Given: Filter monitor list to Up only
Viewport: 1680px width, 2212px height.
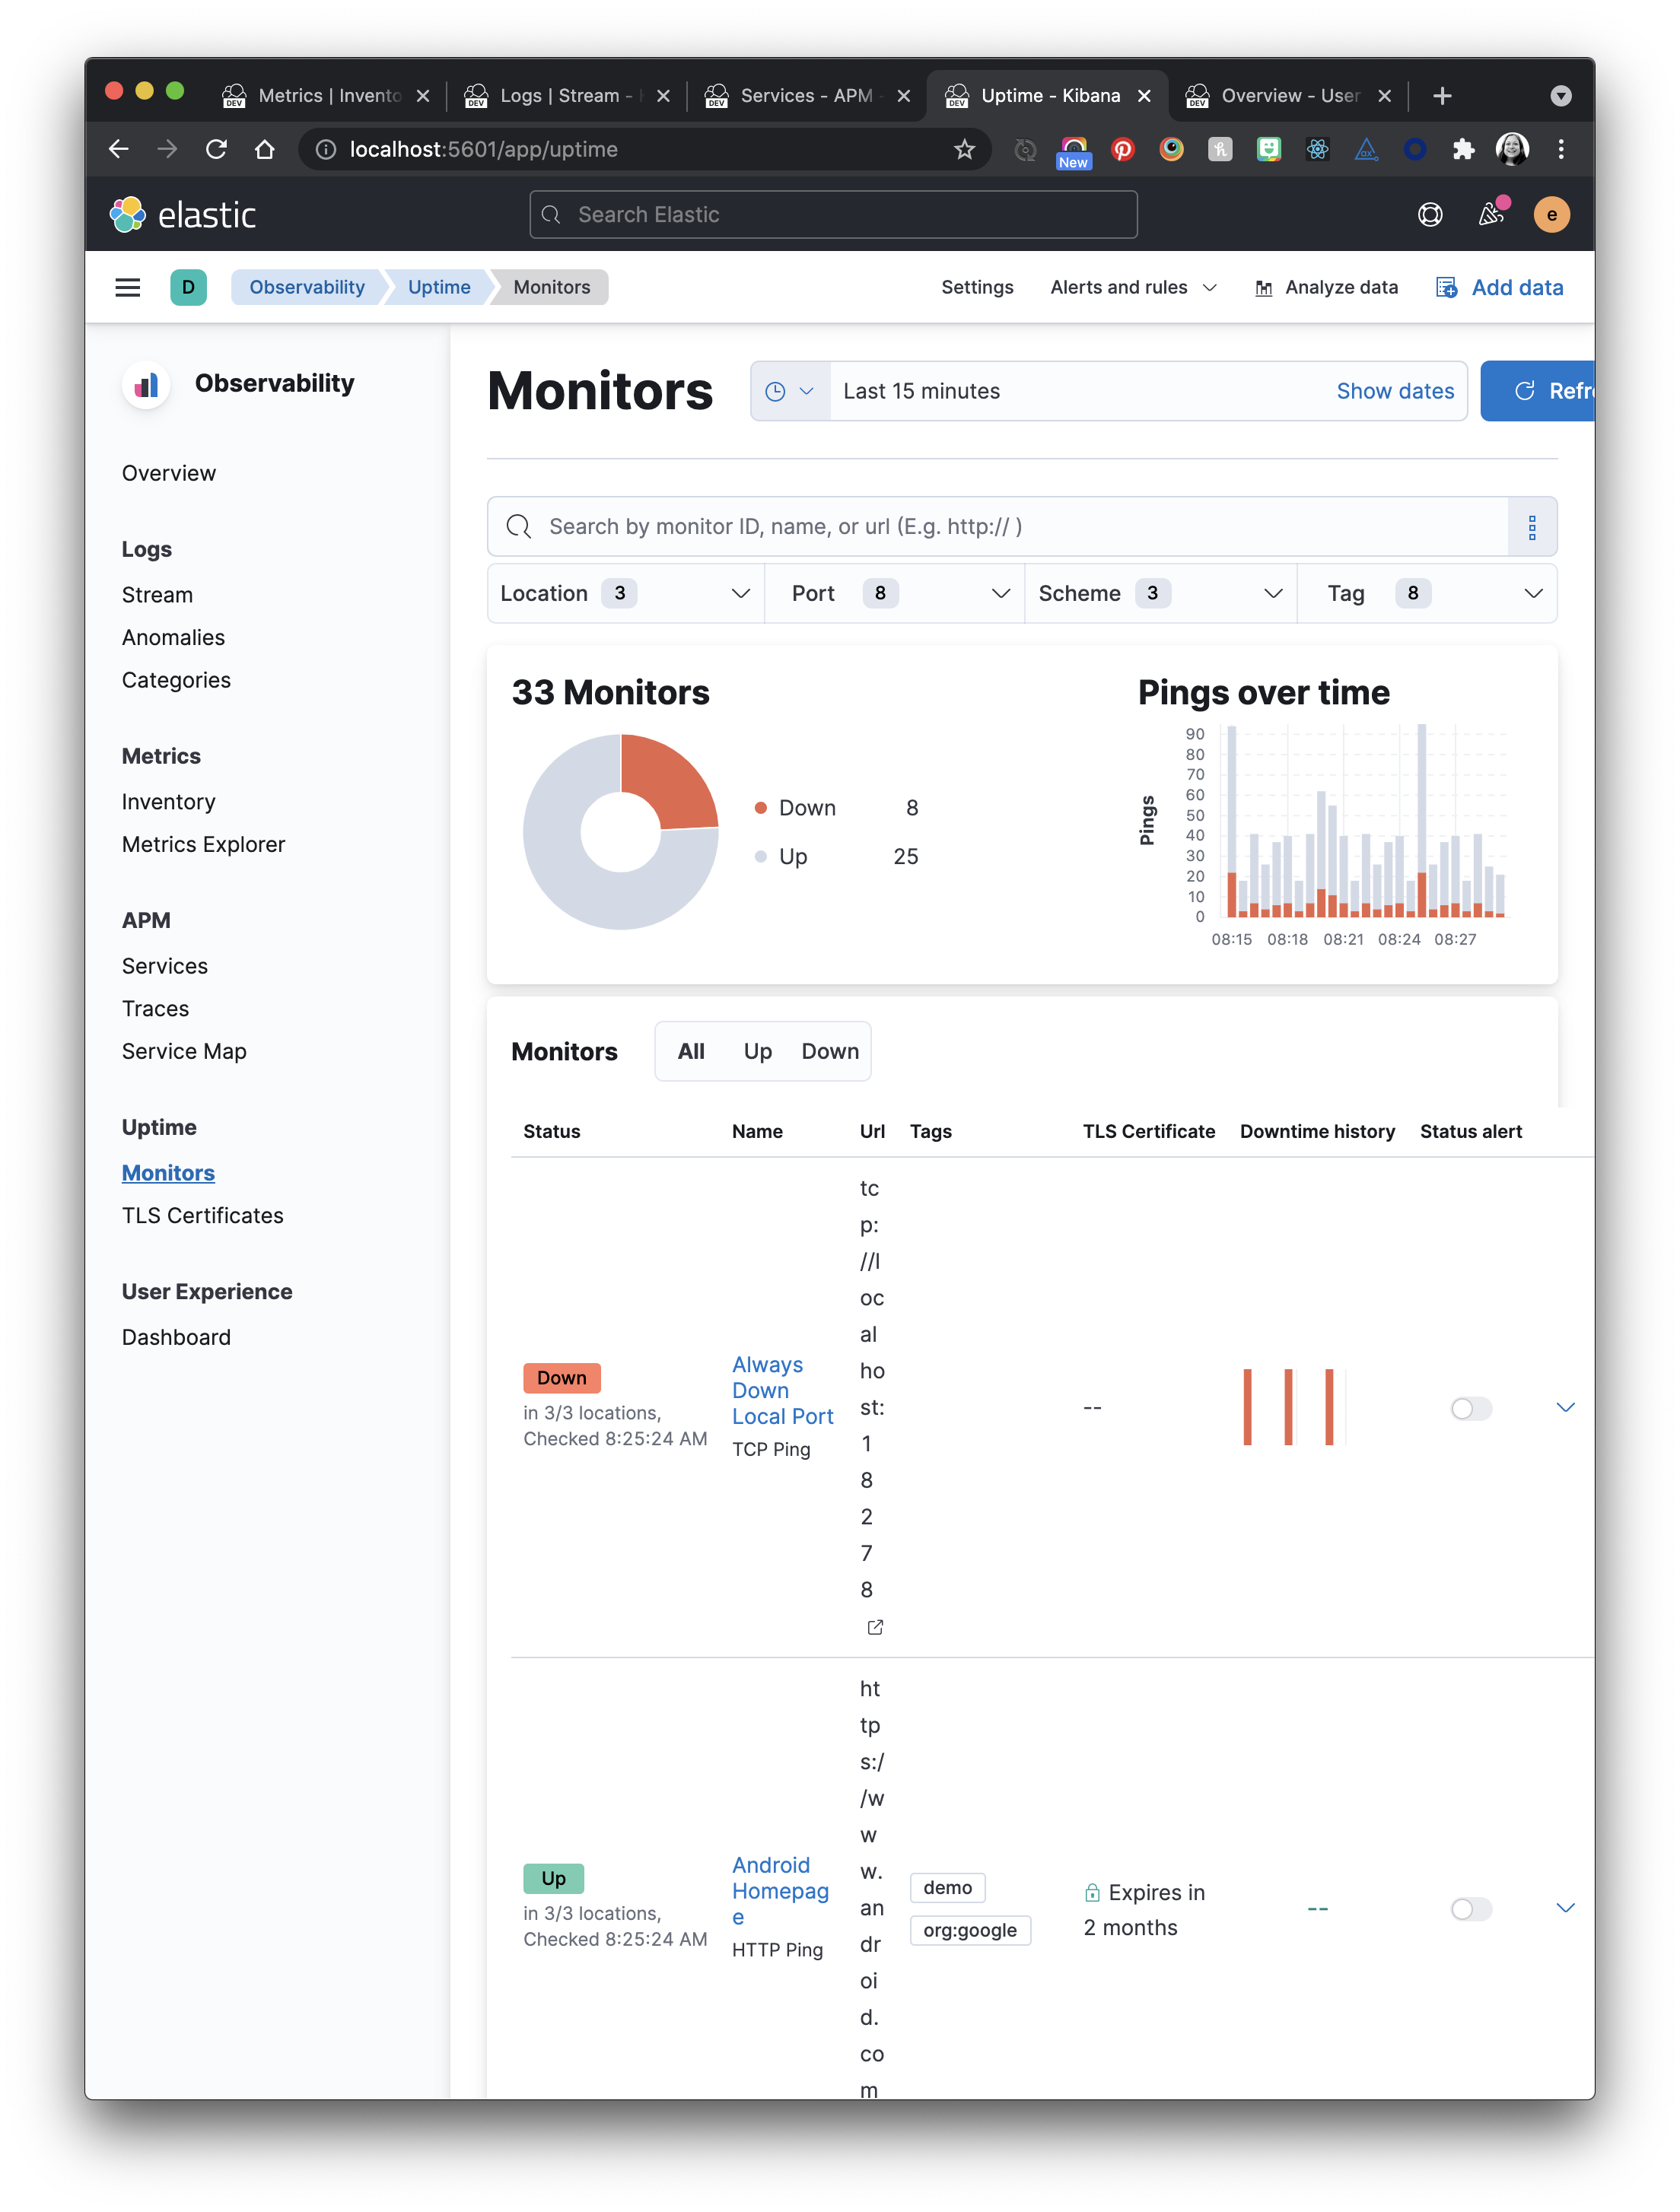Looking at the screenshot, I should click(x=757, y=1051).
